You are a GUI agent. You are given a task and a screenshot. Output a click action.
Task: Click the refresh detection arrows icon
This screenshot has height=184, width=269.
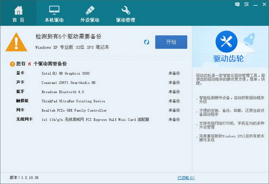click(147, 42)
